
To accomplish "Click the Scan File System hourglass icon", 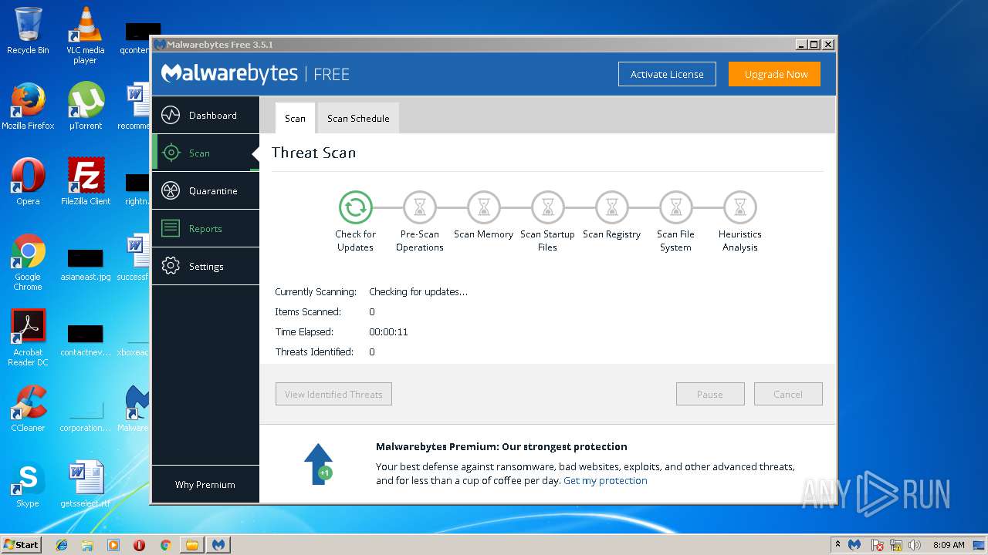I will pyautogui.click(x=676, y=207).
